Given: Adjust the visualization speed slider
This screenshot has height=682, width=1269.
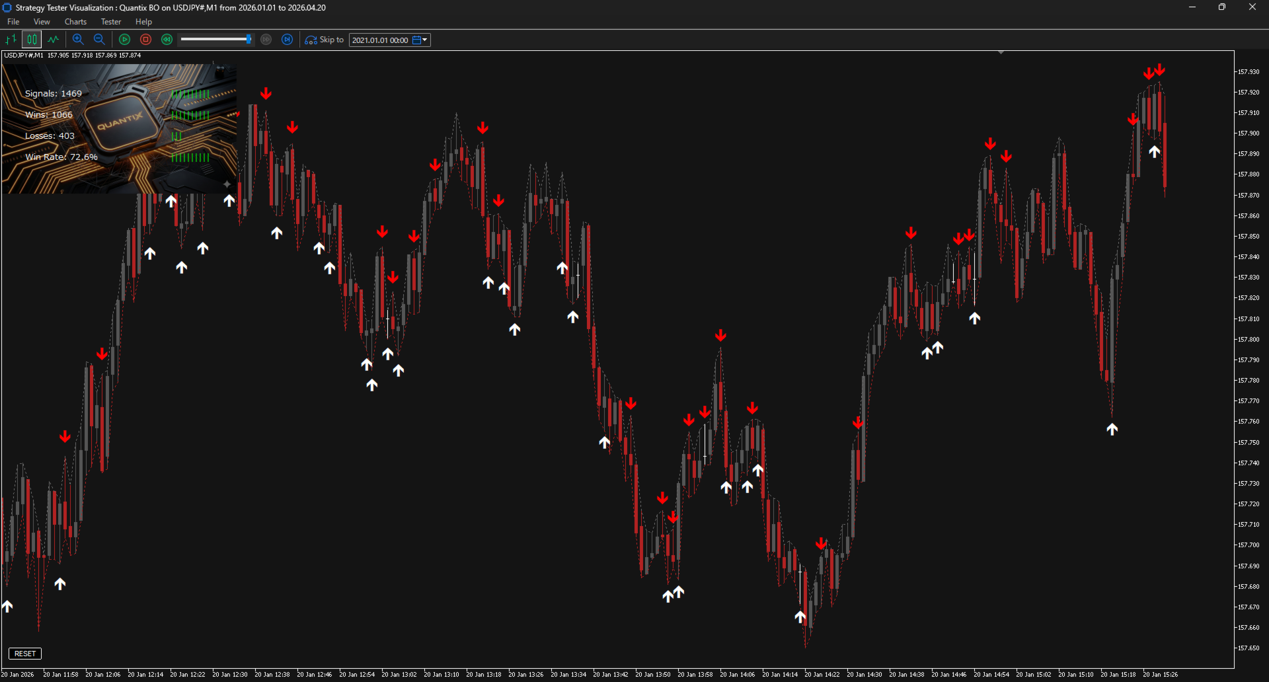Looking at the screenshot, I should pyautogui.click(x=216, y=40).
